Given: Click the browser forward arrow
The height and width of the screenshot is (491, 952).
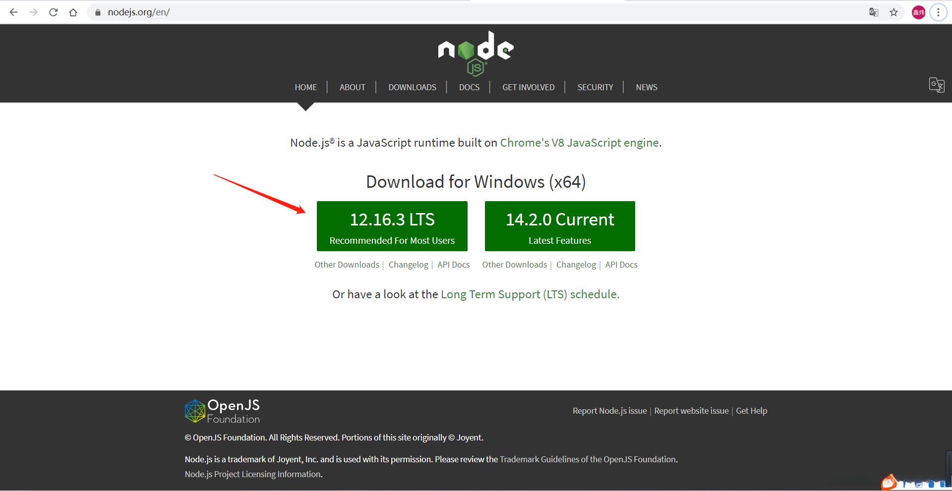Looking at the screenshot, I should (x=34, y=12).
